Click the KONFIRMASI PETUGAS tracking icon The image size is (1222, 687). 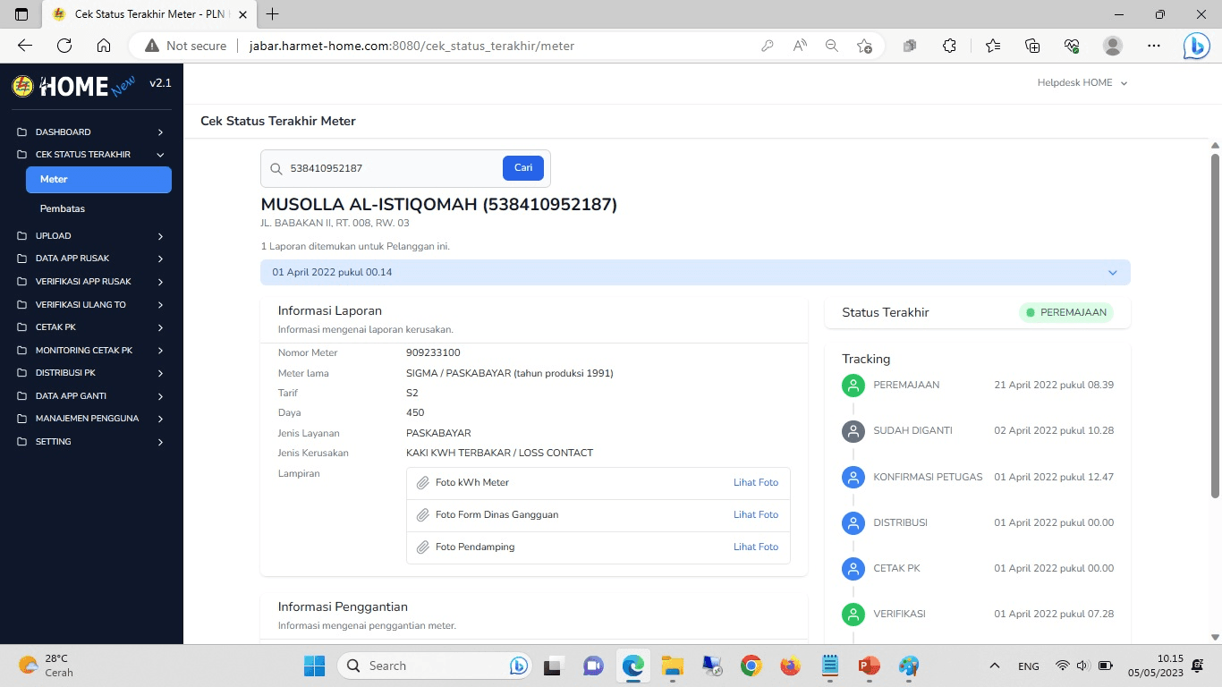pyautogui.click(x=853, y=477)
